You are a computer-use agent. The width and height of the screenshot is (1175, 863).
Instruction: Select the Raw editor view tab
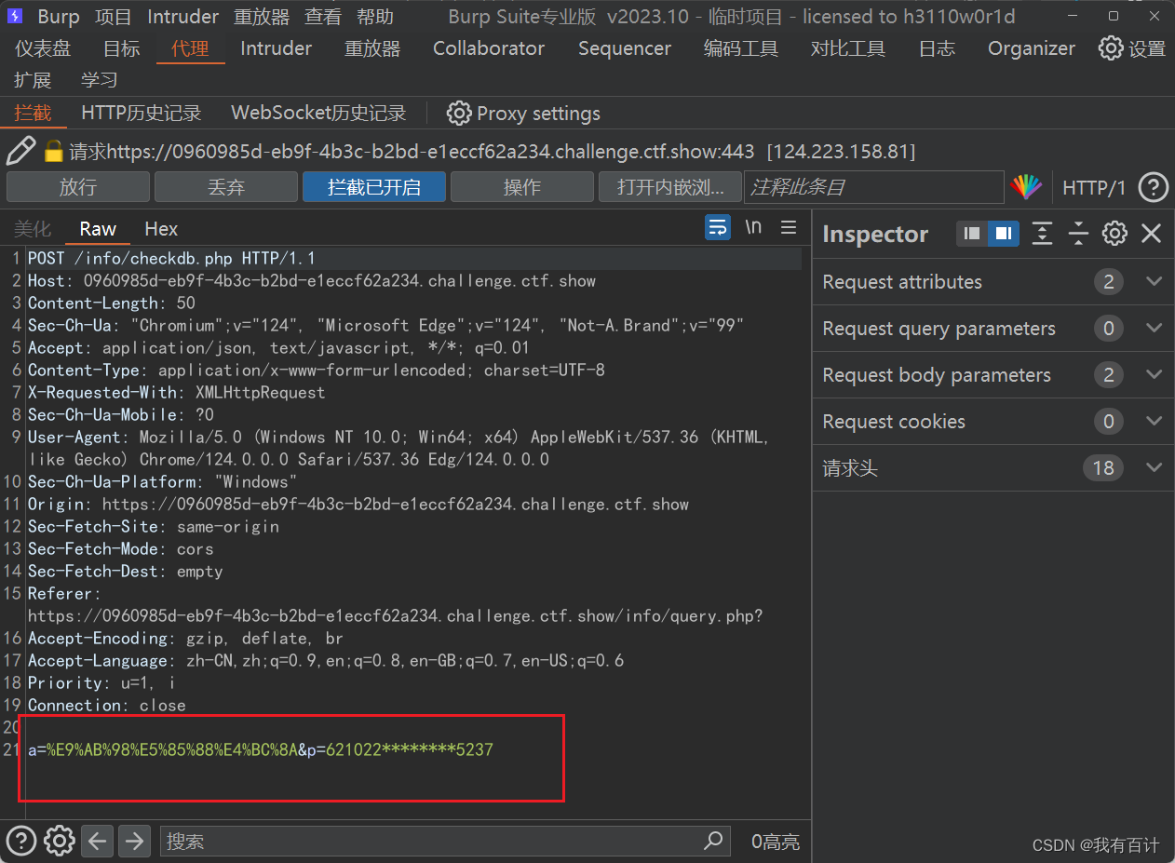[x=98, y=229]
